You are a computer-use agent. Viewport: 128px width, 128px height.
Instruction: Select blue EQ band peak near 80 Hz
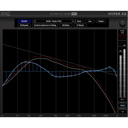tap(25, 61)
